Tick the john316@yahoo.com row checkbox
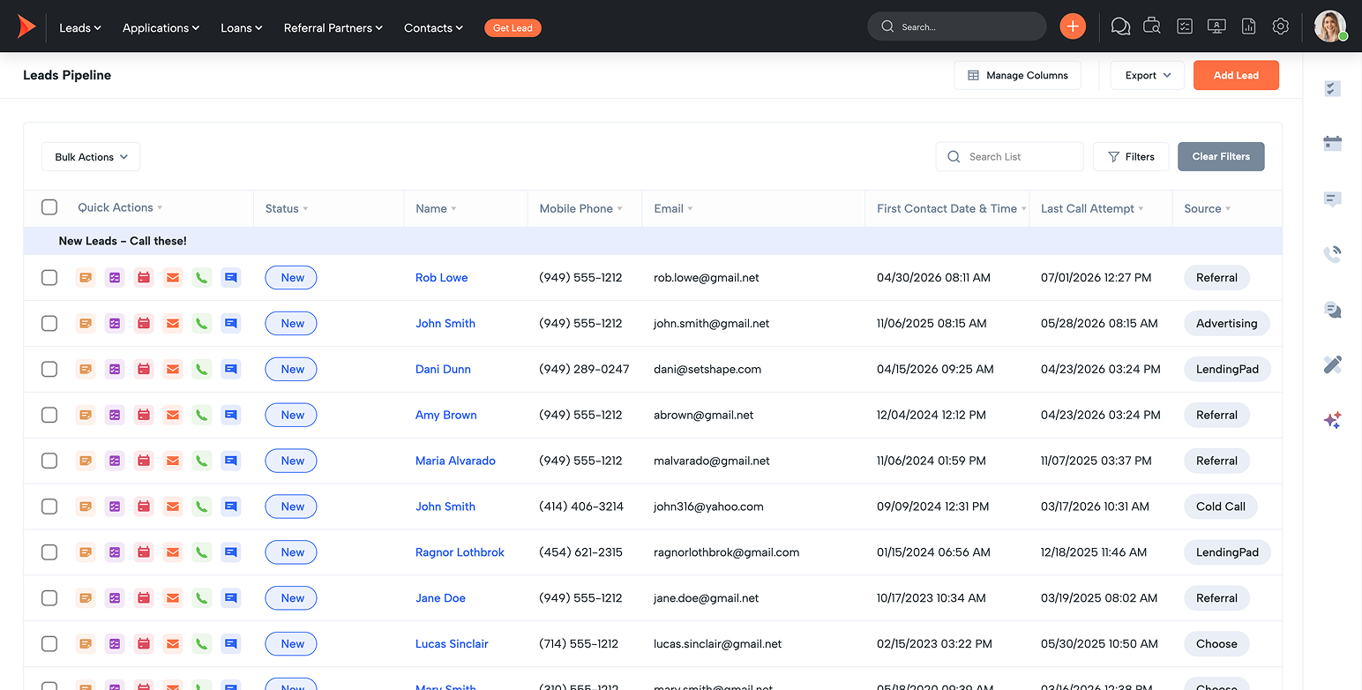This screenshot has width=1362, height=690. (x=49, y=506)
